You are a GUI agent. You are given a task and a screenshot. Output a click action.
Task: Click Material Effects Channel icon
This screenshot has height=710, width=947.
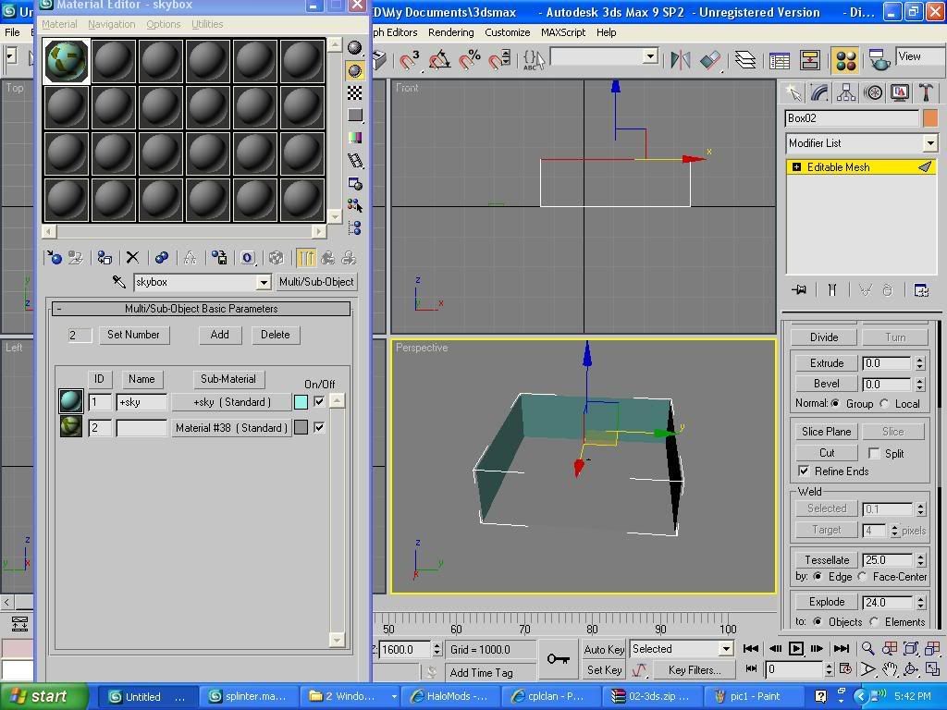(248, 259)
